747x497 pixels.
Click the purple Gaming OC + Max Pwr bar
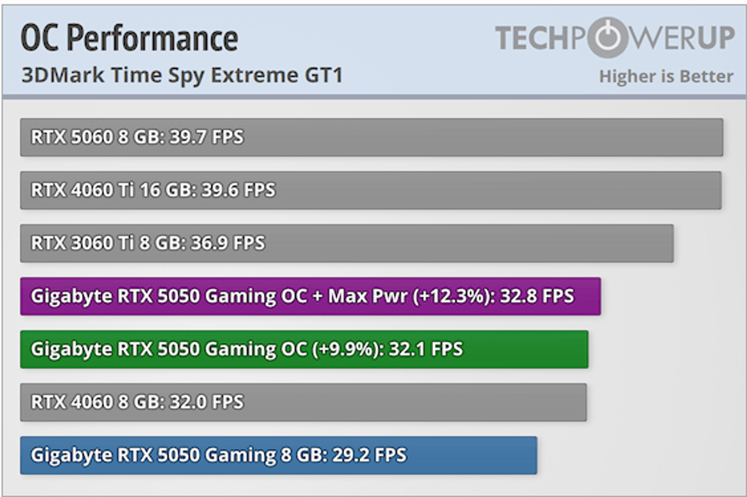[310, 296]
